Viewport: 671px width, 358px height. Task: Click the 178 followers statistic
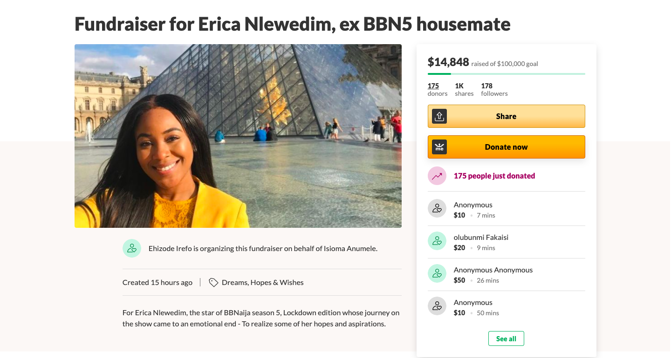point(494,89)
